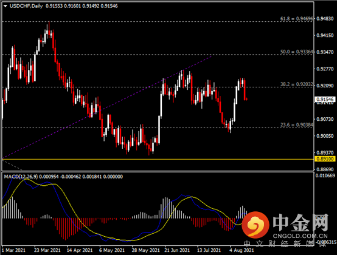This screenshot has height=255, width=337.
Task: Click the 4 Aug 2021 date marker
Action: tap(241, 250)
